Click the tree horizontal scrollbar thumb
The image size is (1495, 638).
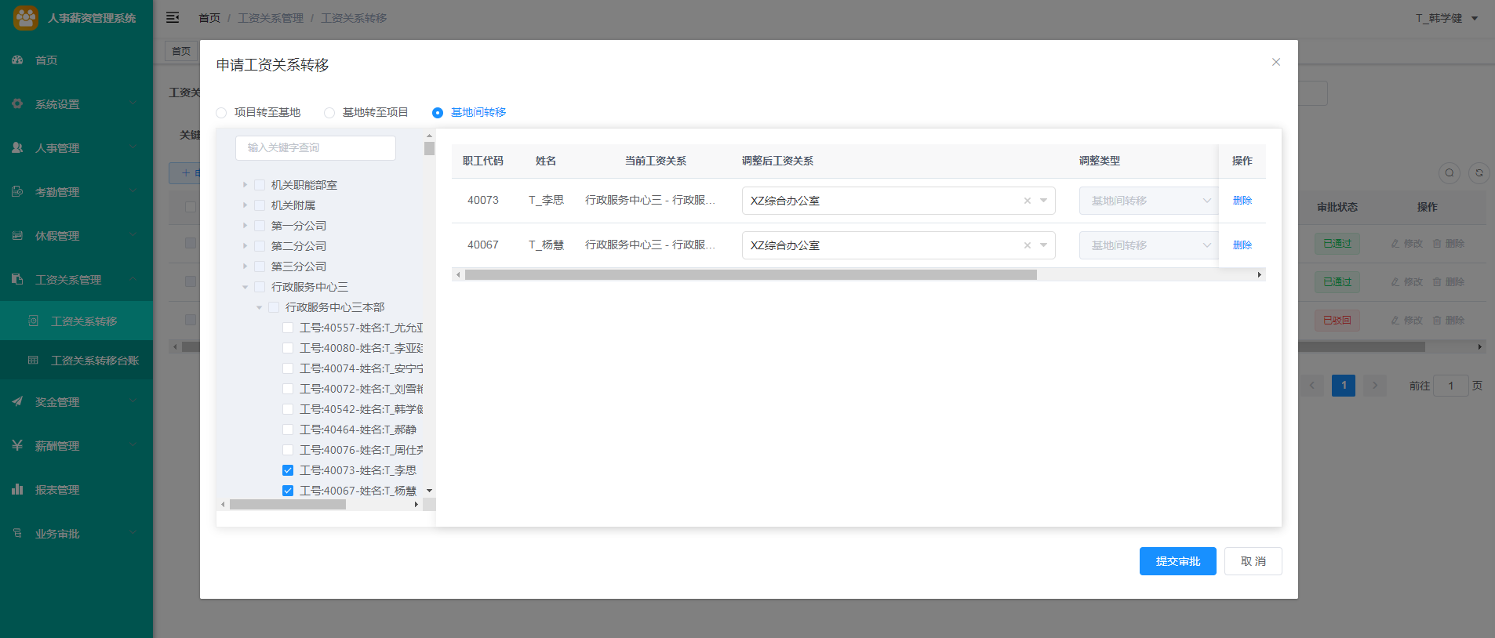click(288, 505)
